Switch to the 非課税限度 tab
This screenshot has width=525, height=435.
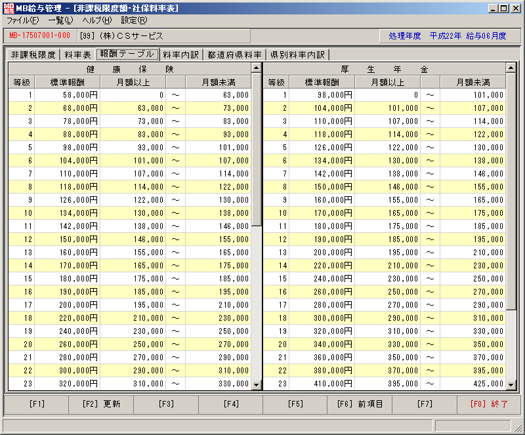coord(33,54)
